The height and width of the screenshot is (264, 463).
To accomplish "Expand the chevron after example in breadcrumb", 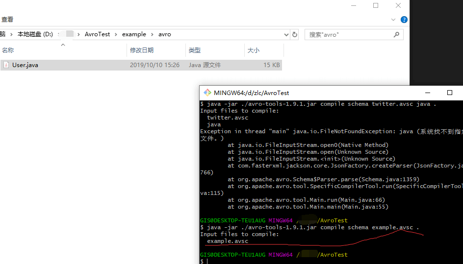I will click(x=152, y=34).
